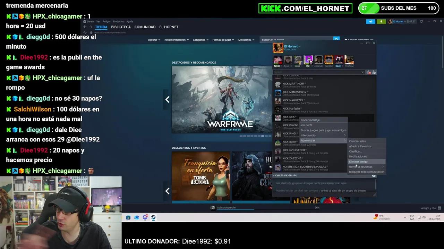This screenshot has width=444, height=249.
Task: Click the Steam announcements megaphone icon
Action: 370,21
